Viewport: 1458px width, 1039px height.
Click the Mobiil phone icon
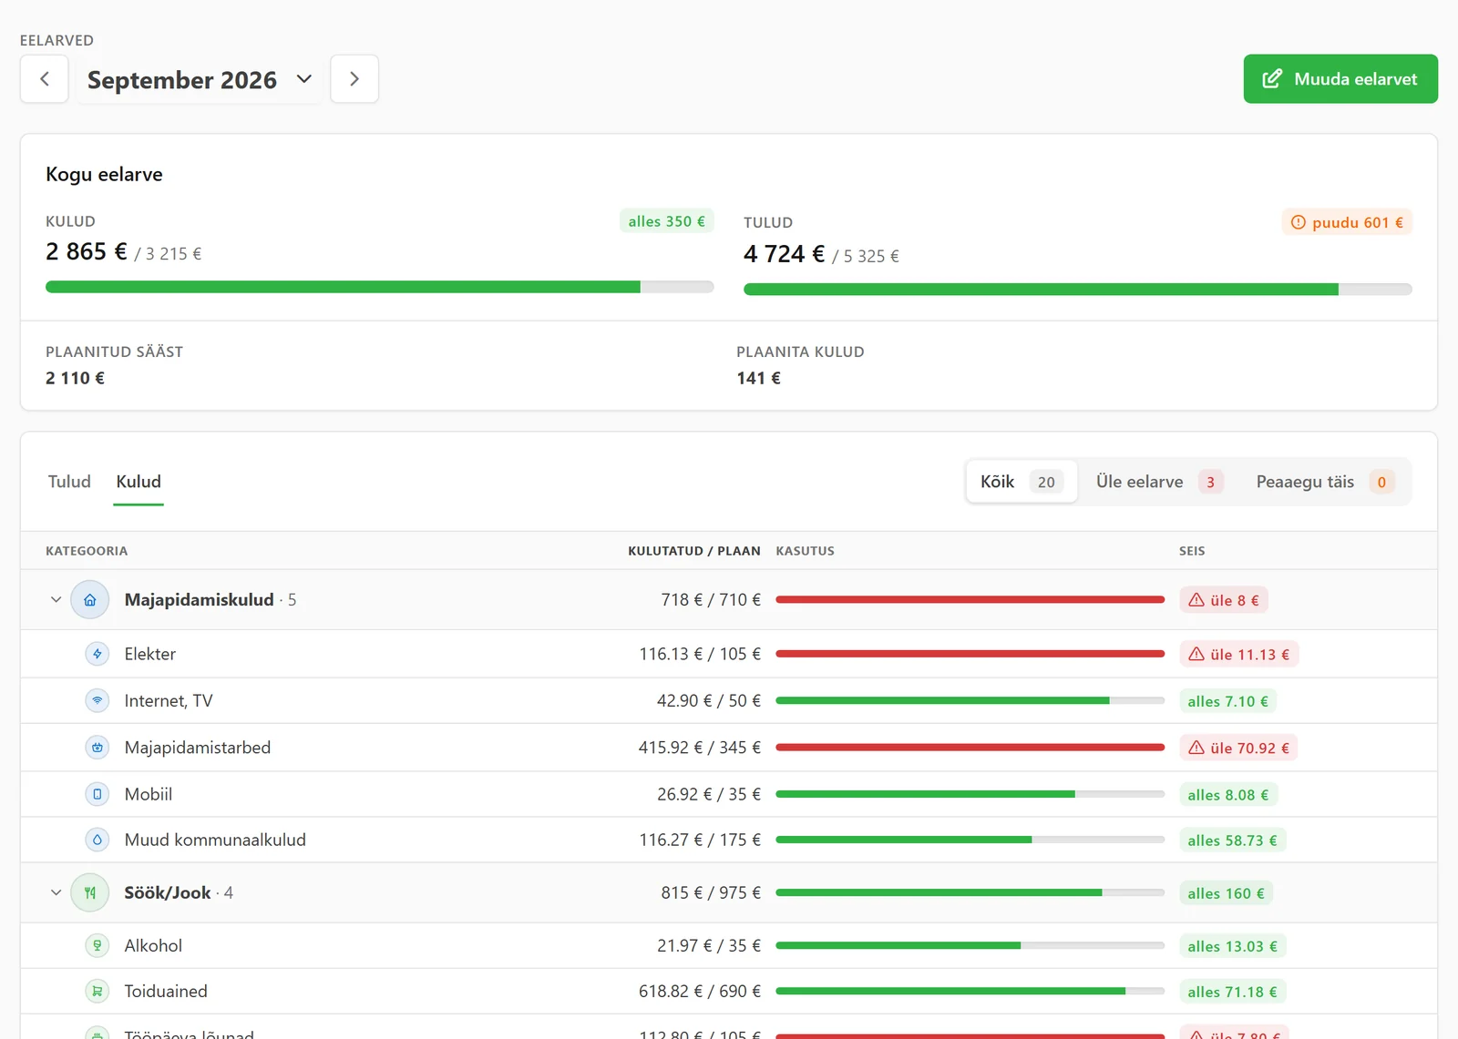point(98,794)
